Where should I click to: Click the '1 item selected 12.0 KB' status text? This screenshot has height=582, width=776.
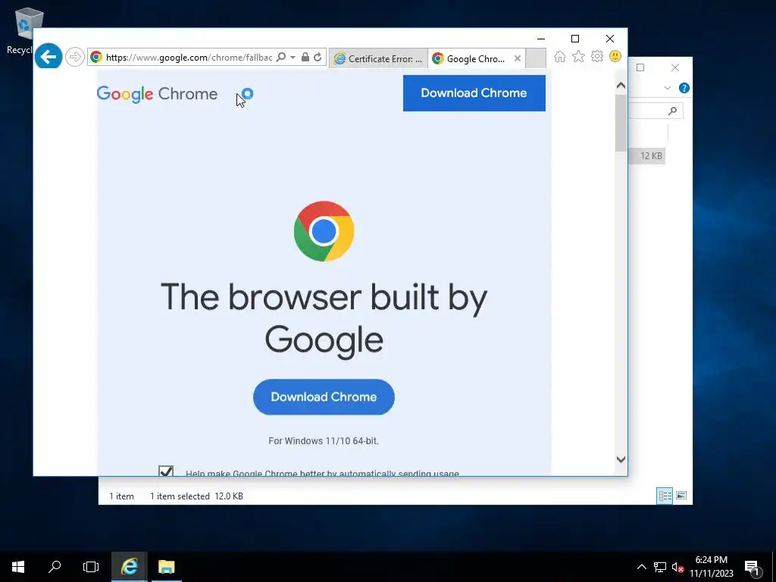196,496
